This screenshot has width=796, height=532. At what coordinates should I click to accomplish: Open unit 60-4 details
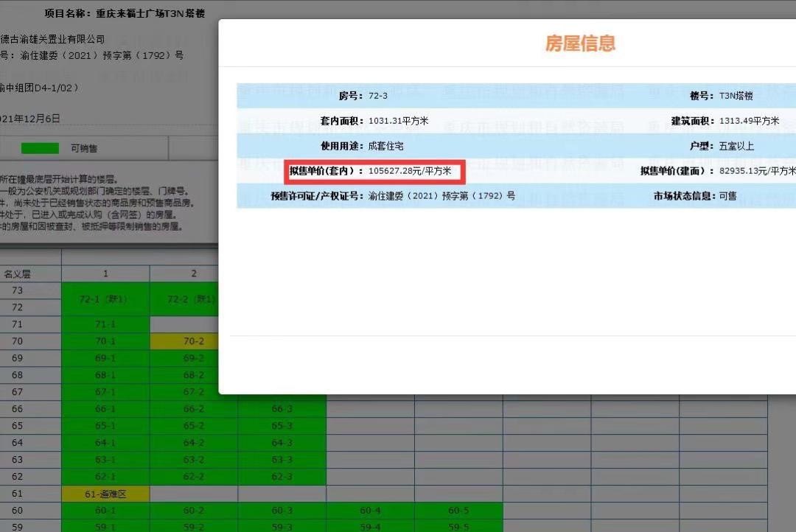(x=370, y=511)
